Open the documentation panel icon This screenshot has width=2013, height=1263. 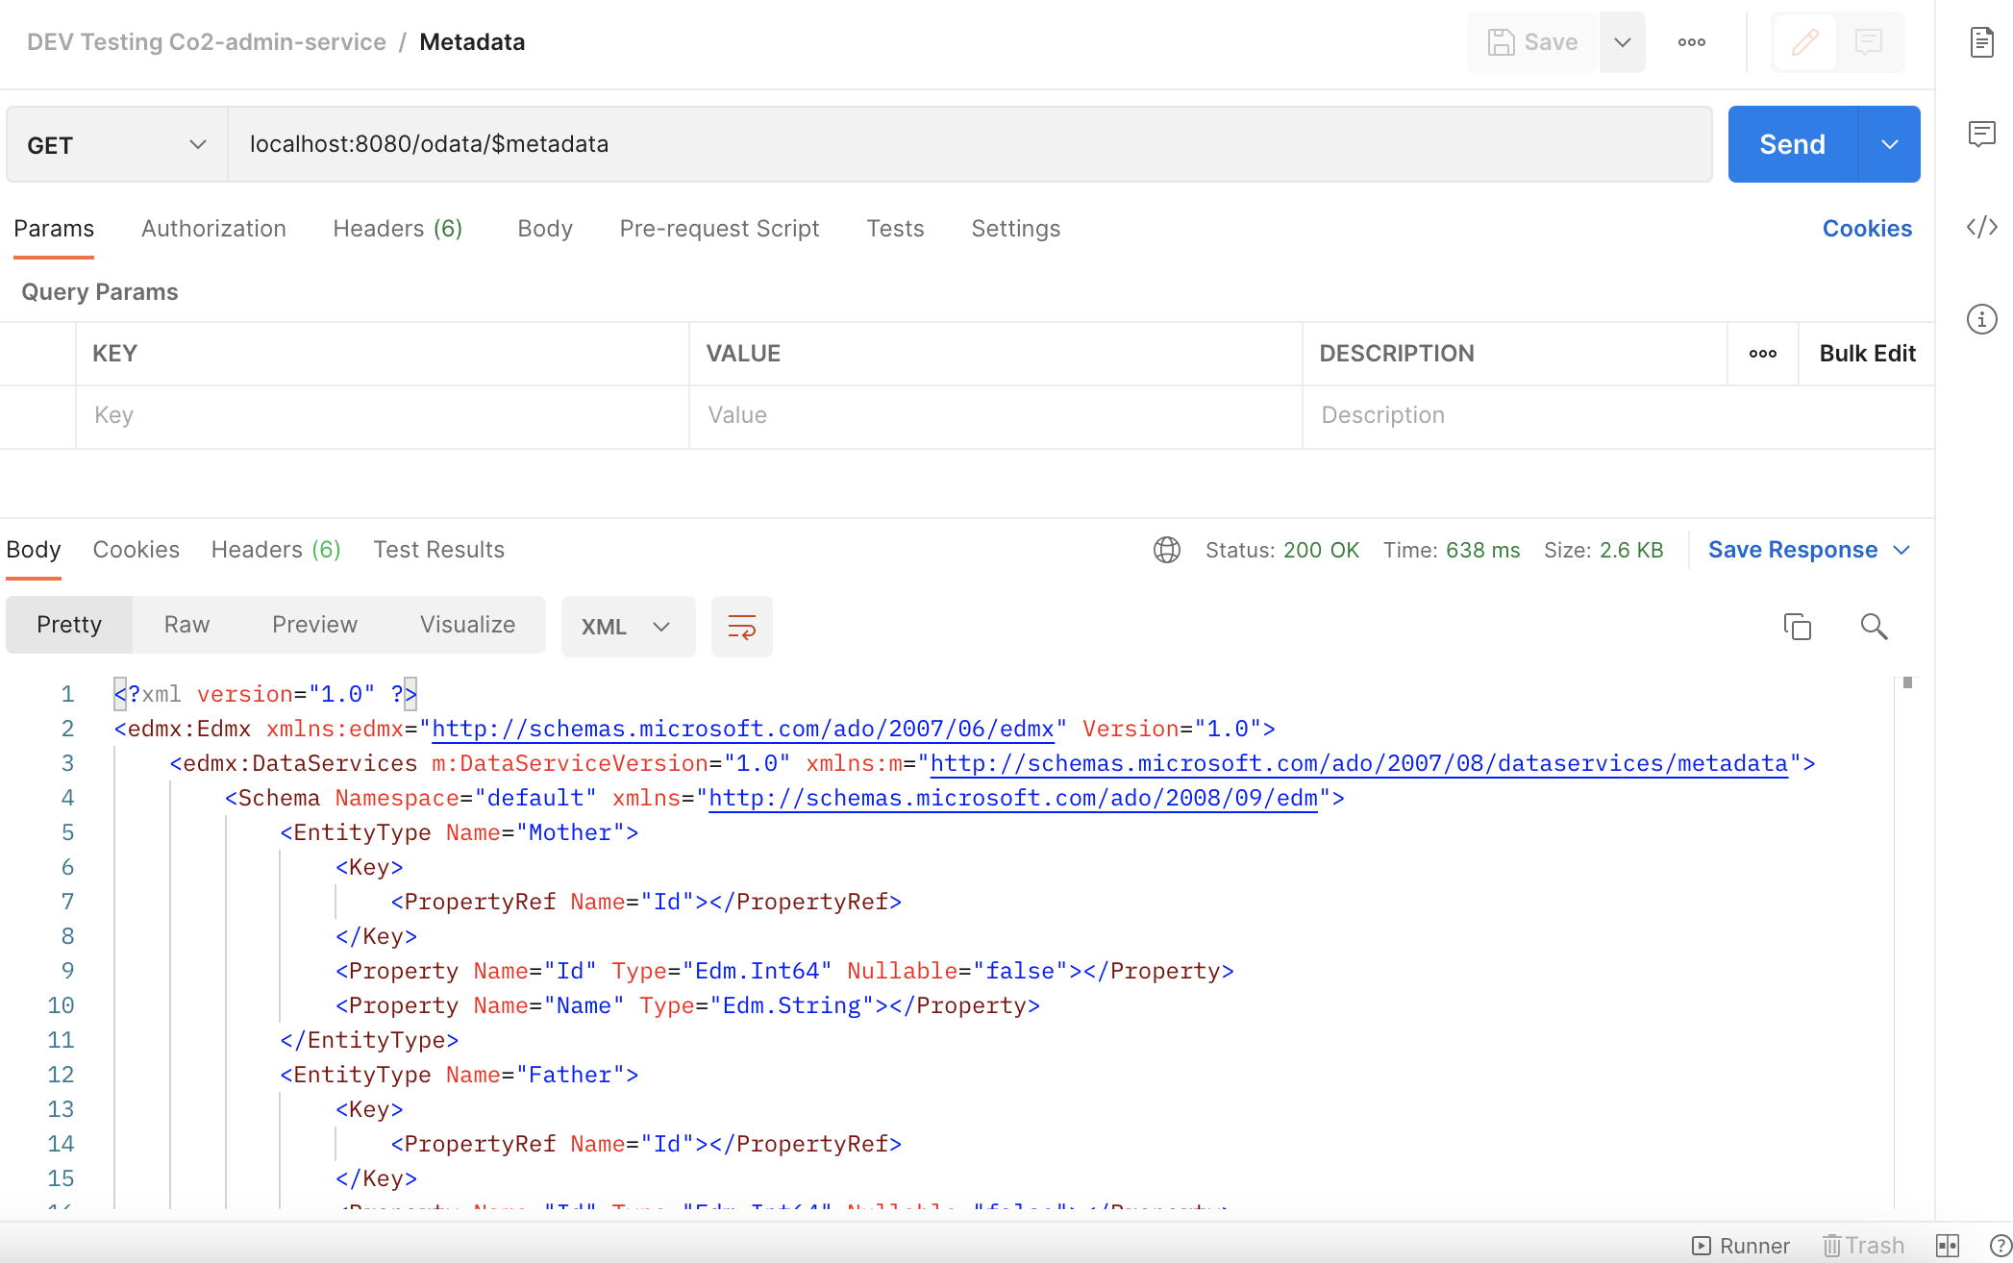[1981, 42]
